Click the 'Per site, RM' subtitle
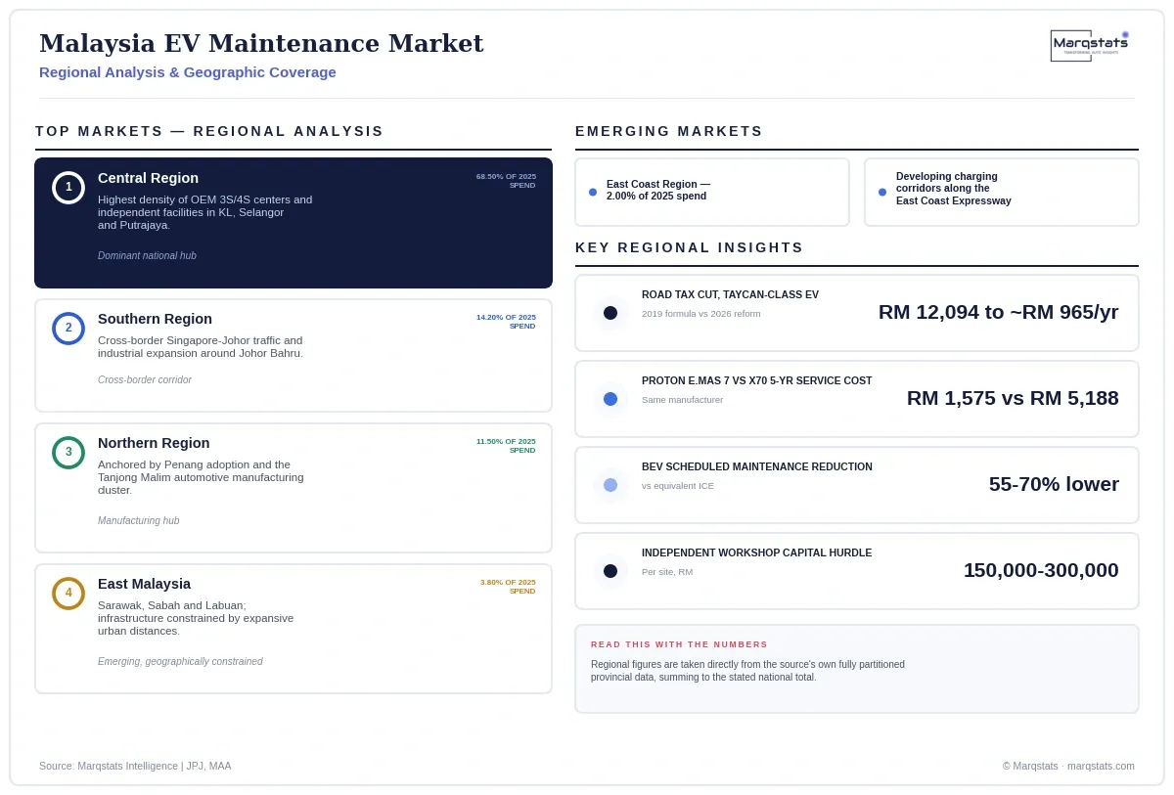The image size is (1174, 795). pos(667,572)
